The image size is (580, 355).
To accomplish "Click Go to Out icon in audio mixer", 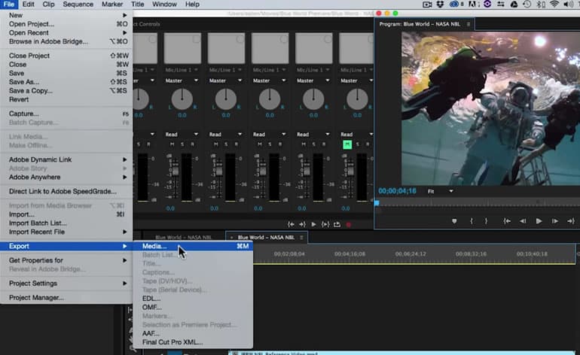I will click(x=302, y=224).
